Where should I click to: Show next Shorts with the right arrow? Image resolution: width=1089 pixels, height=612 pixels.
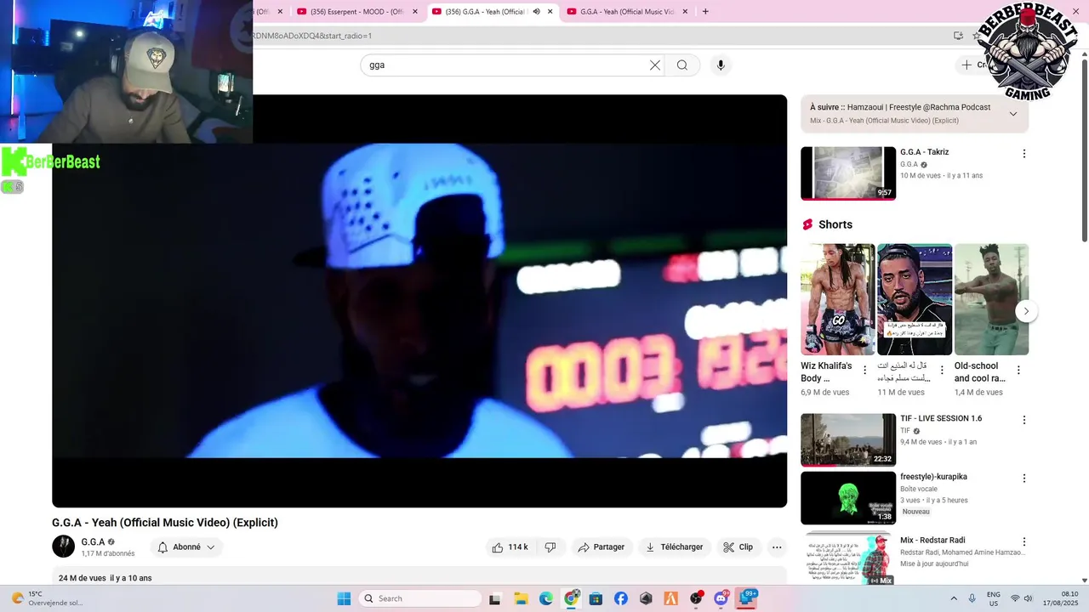coord(1026,311)
